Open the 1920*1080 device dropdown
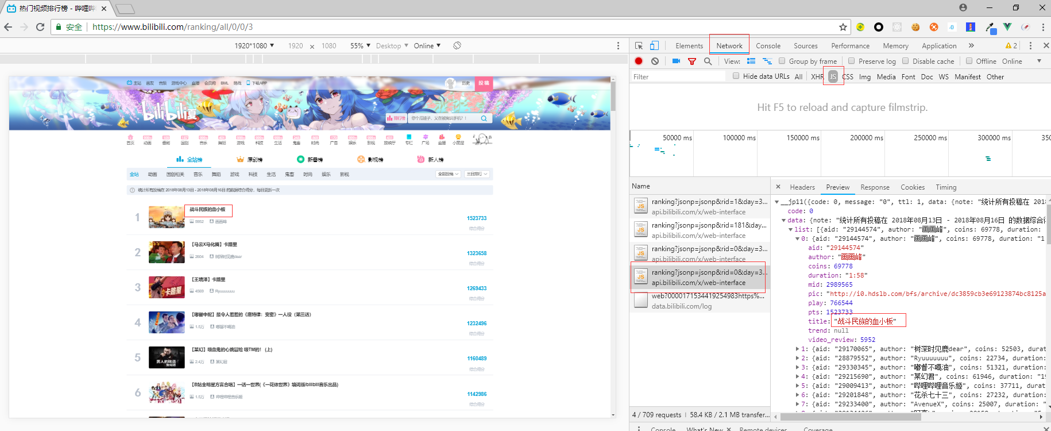The image size is (1051, 431). pyautogui.click(x=254, y=45)
